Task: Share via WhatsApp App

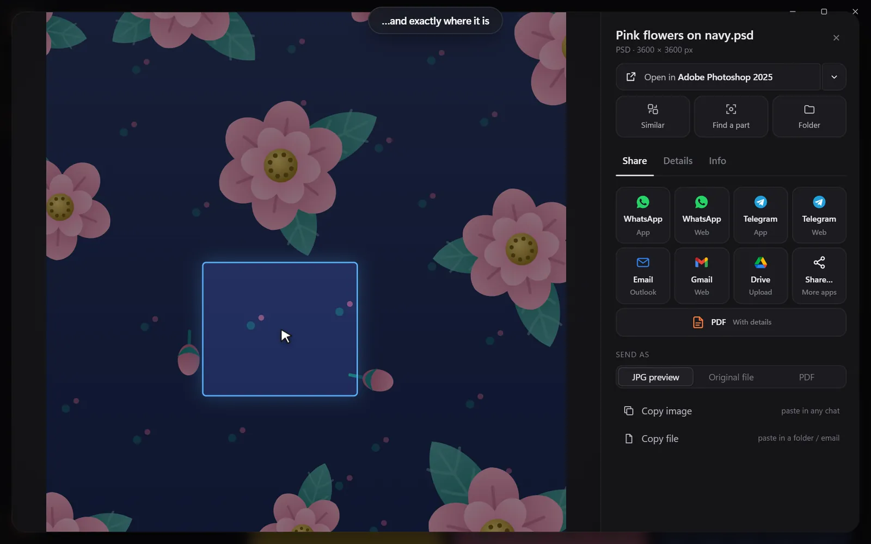Action: (643, 215)
